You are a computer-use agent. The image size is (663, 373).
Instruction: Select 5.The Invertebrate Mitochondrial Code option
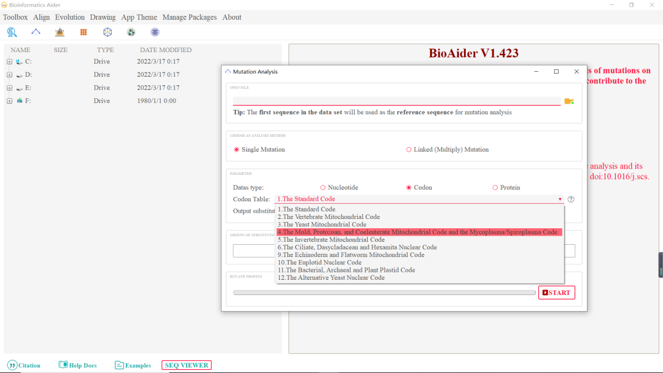(x=419, y=239)
